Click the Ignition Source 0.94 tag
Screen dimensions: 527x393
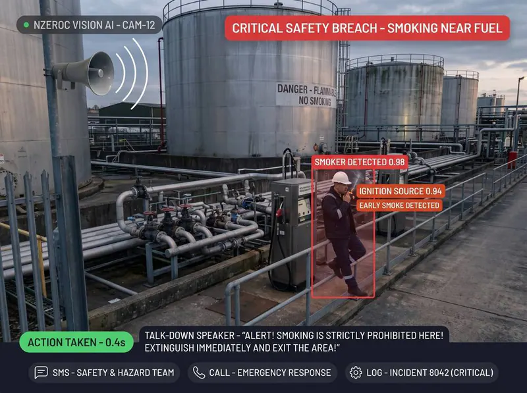(x=401, y=191)
